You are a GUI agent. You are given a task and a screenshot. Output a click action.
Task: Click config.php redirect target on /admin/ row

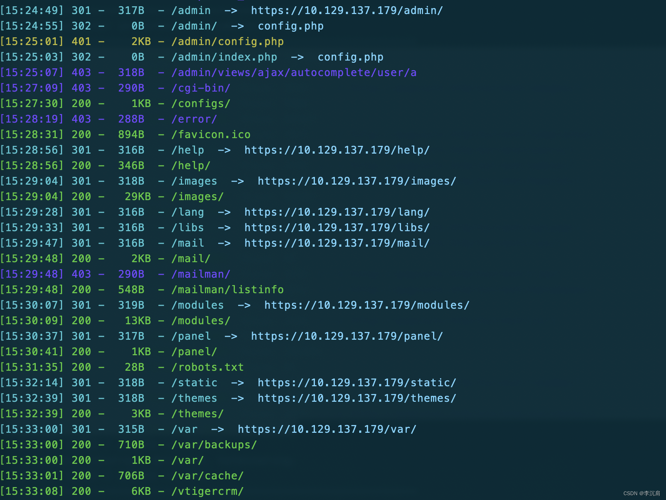tap(291, 26)
